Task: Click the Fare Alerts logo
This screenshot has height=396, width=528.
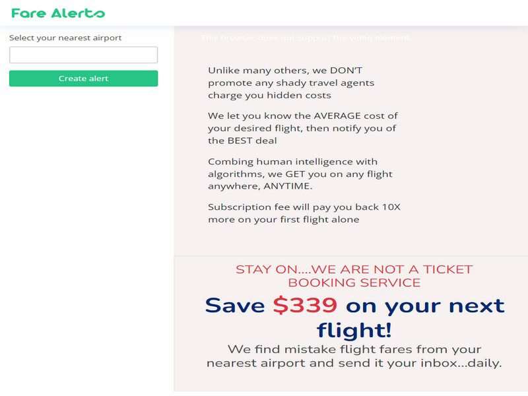Action: (x=58, y=13)
